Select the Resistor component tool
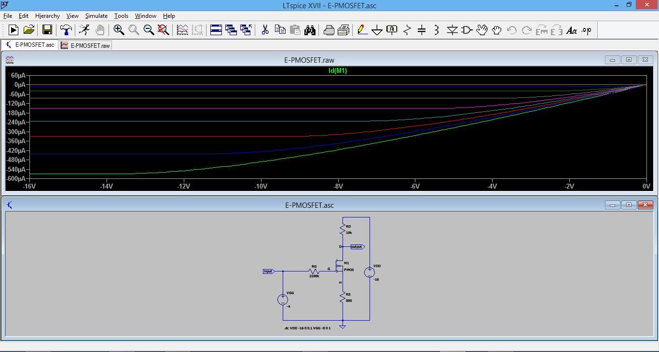This screenshot has height=352, width=659. [407, 30]
